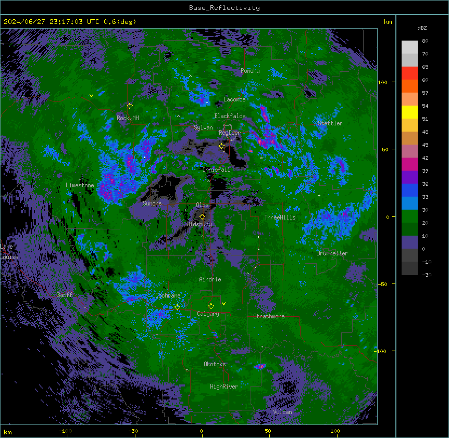The height and width of the screenshot is (438, 449).
Task: Click the HighRiver label
Action: pos(224,387)
